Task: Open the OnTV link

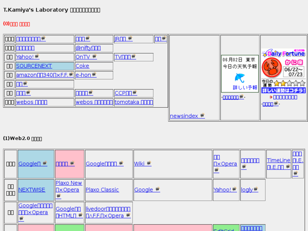Action: 86,57
